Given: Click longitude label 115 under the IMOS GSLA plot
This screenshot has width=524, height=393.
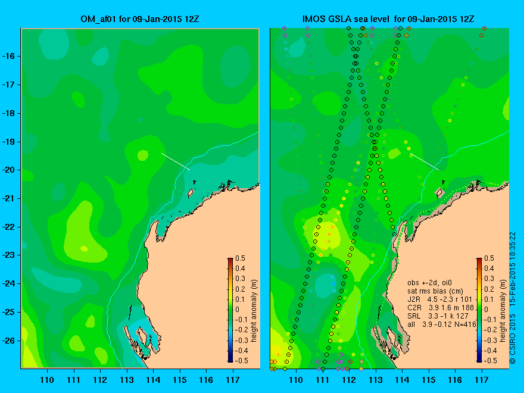Looking at the screenshot, I should tap(429, 380).
